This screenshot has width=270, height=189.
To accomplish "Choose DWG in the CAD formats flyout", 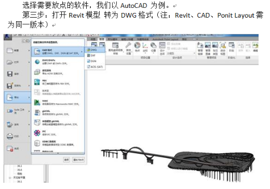I will tap(95, 50).
